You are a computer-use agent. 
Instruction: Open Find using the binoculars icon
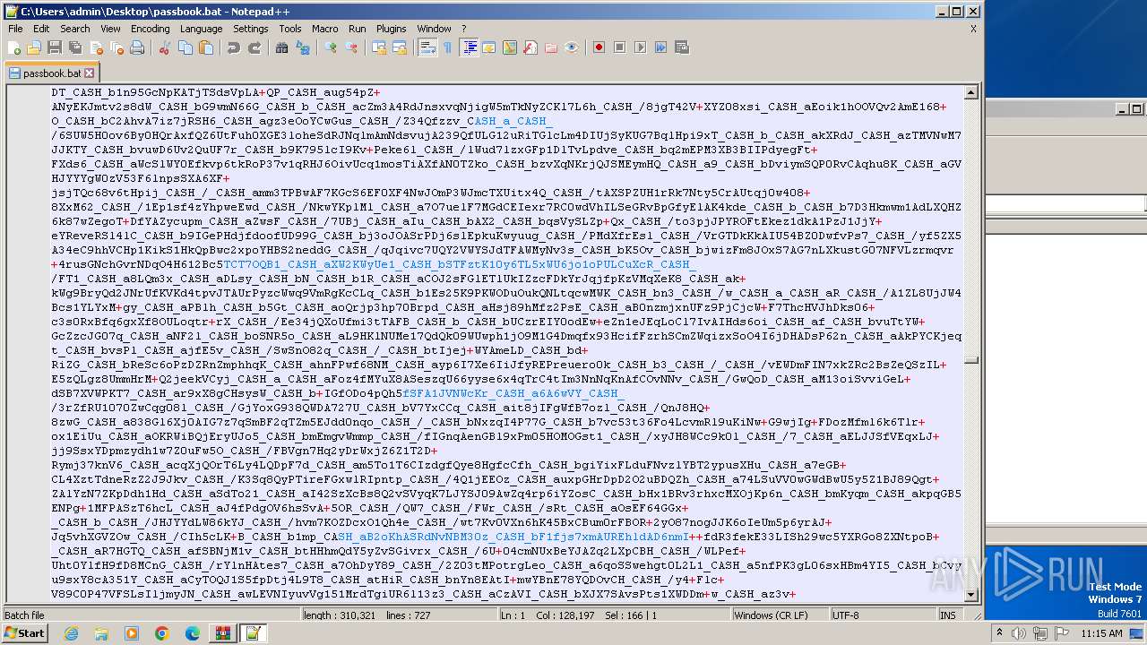282,47
